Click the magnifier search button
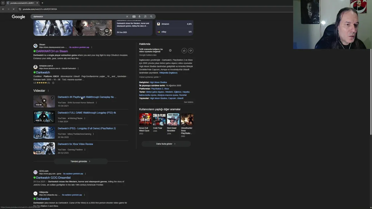372x209 pixels. coord(151,17)
